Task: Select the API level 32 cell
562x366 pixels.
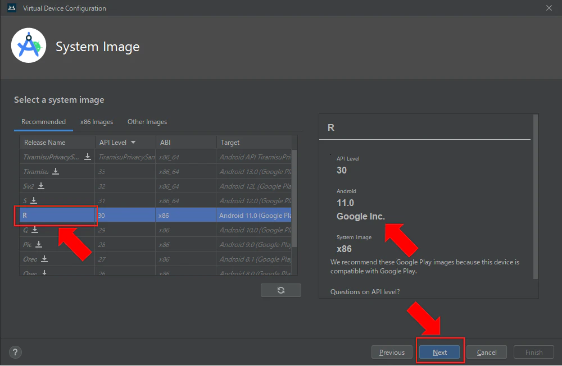Action: click(125, 186)
